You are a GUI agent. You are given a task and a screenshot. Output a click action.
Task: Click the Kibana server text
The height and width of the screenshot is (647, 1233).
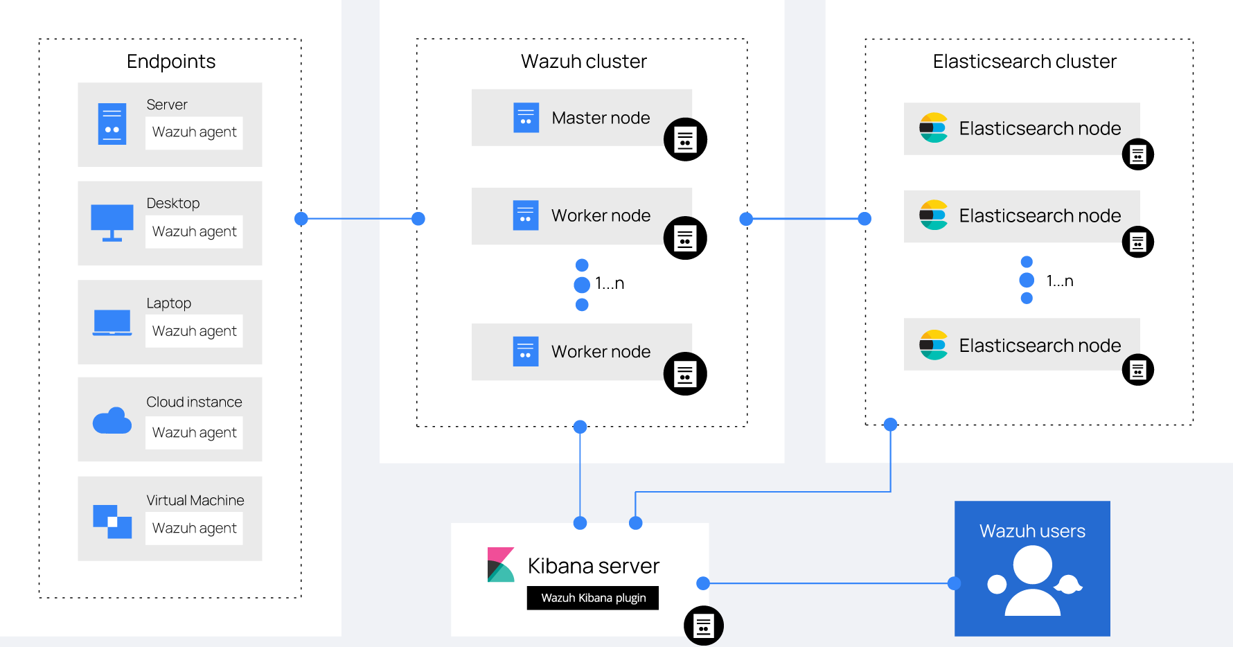[594, 566]
